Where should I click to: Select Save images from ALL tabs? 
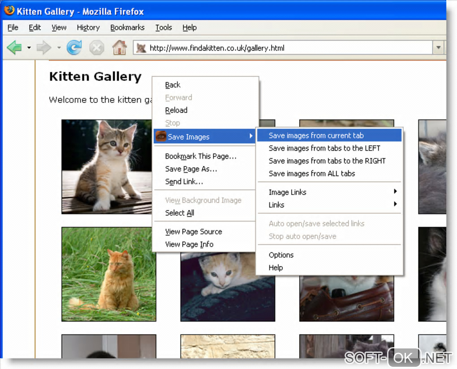point(312,174)
